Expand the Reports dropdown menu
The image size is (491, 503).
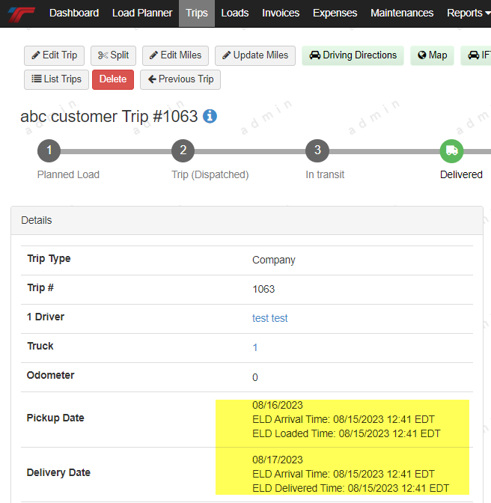[x=468, y=13]
